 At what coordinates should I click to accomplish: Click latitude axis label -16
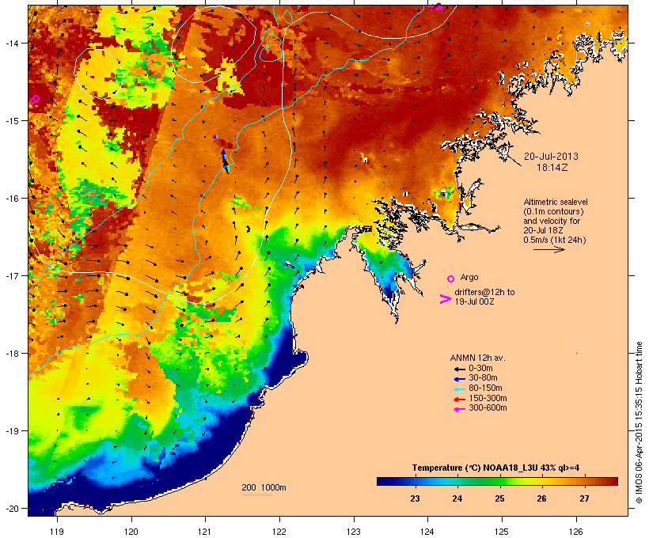click(x=11, y=199)
